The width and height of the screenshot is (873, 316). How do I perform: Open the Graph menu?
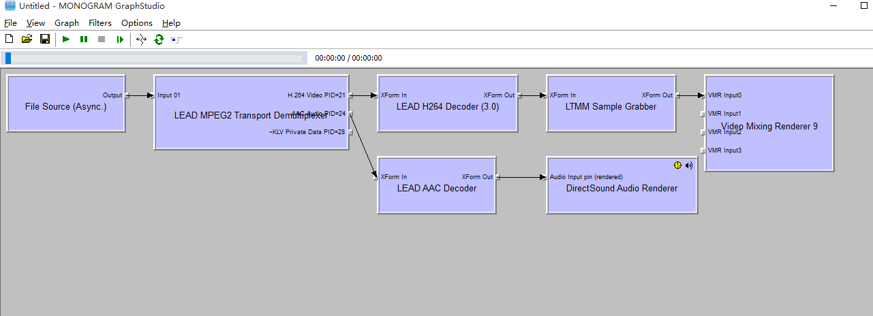tap(67, 23)
